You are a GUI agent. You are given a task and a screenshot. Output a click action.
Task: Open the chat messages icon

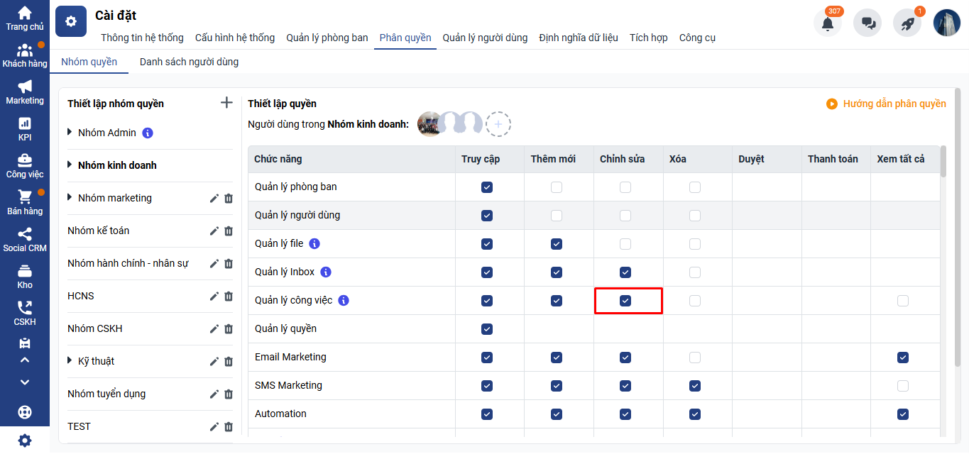(867, 23)
